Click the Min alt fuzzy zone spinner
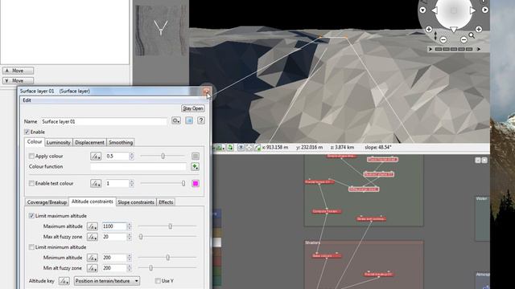Viewport: 515px width, 289px height. tap(129, 268)
